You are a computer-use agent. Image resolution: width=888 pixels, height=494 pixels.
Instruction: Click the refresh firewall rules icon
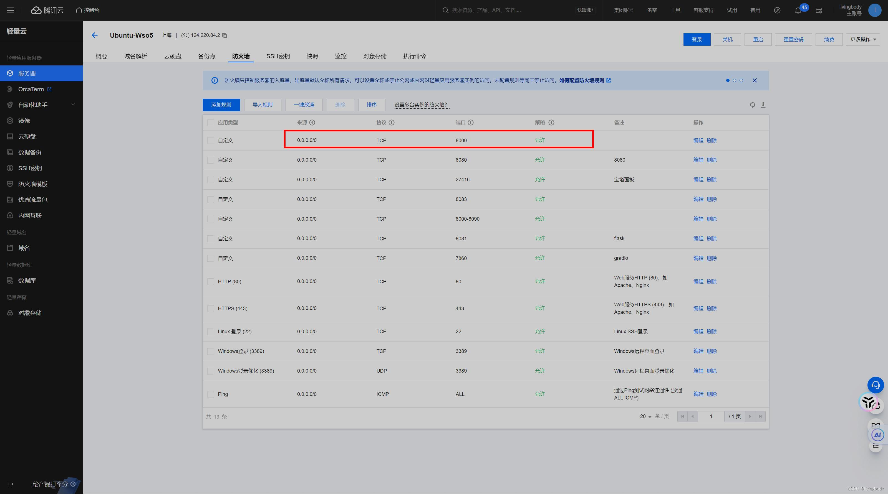[x=752, y=105]
